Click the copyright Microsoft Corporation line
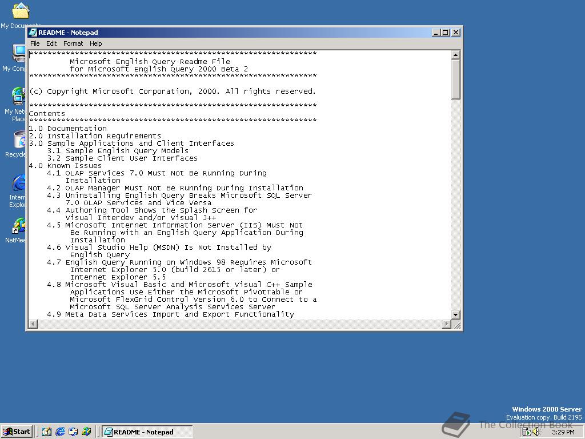 click(173, 91)
